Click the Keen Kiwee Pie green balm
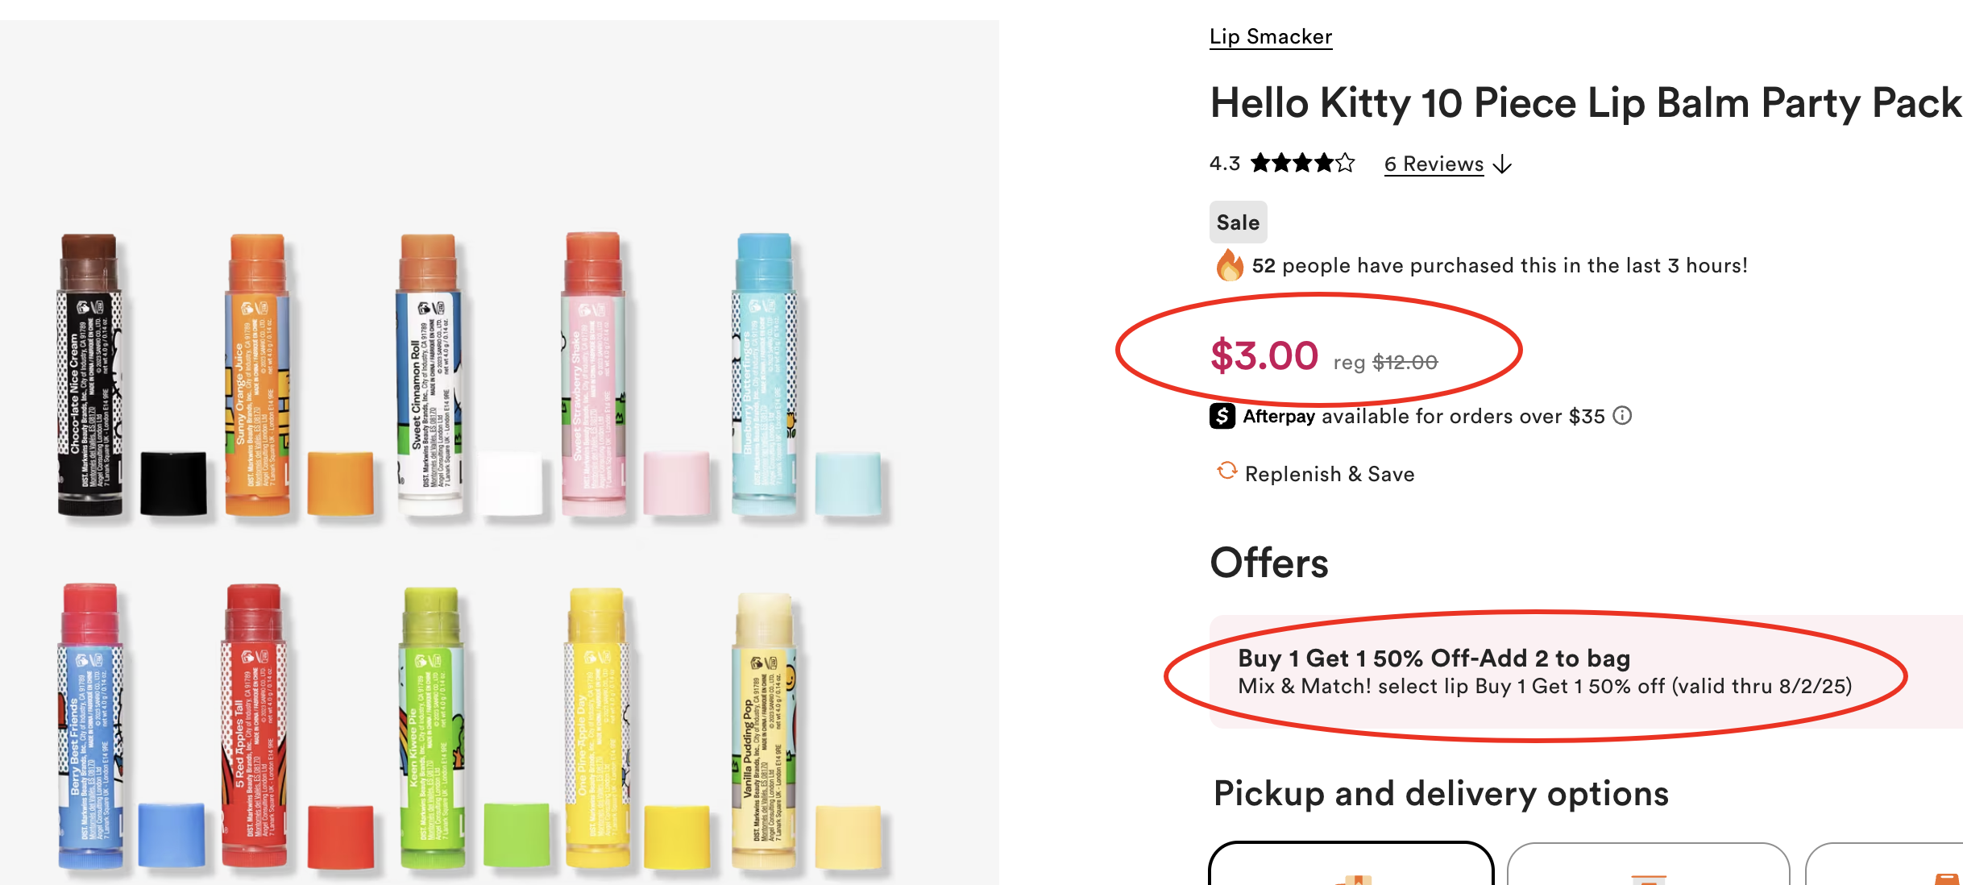Image resolution: width=1963 pixels, height=885 pixels. tap(432, 729)
